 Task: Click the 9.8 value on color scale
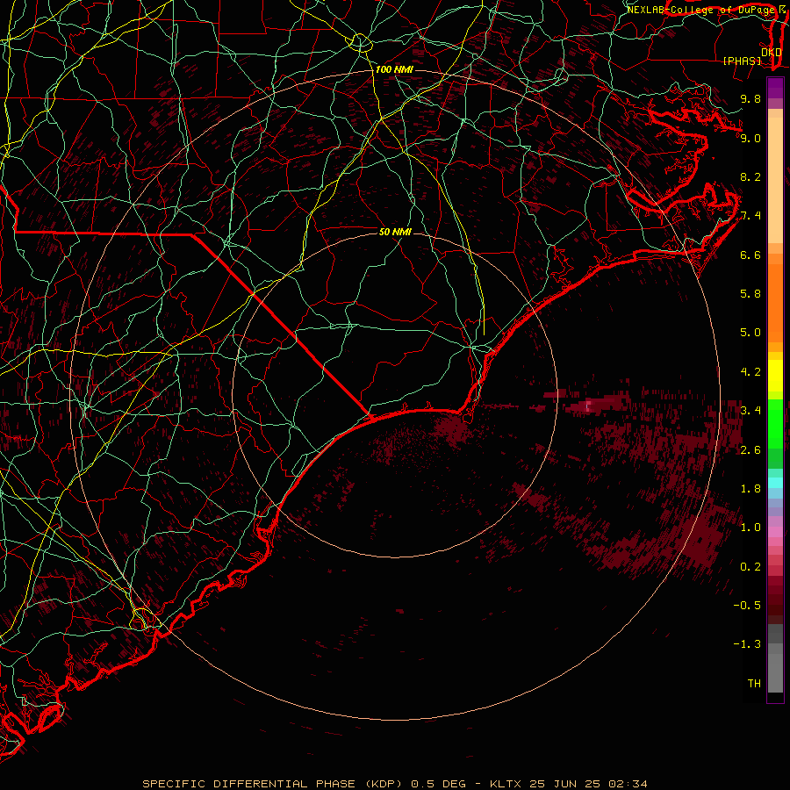tap(750, 98)
